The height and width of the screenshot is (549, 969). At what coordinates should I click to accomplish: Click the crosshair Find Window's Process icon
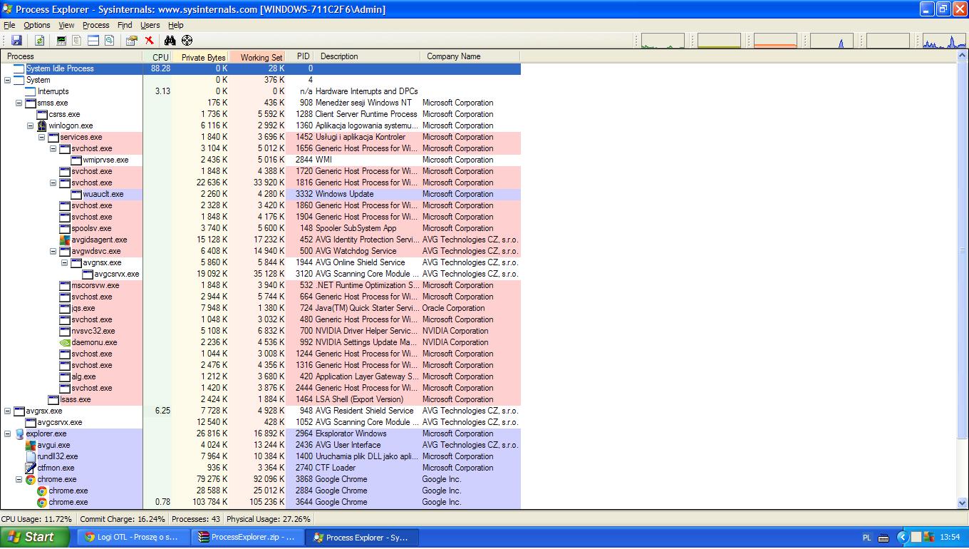click(x=187, y=41)
